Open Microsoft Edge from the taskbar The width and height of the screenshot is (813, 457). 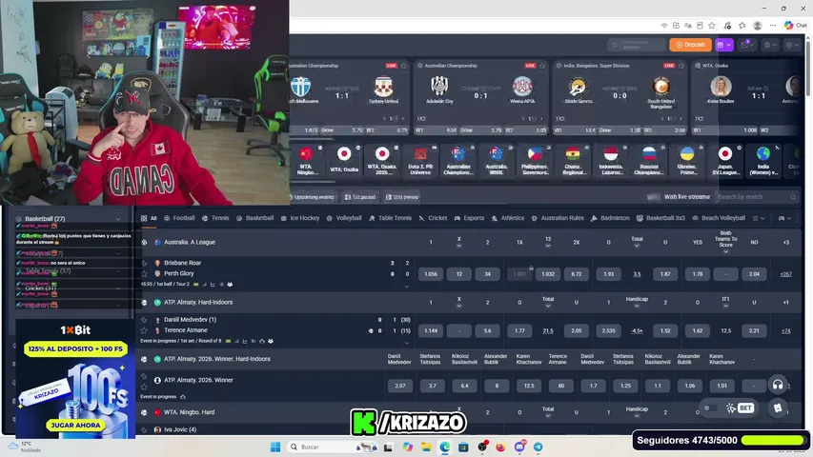[445, 447]
